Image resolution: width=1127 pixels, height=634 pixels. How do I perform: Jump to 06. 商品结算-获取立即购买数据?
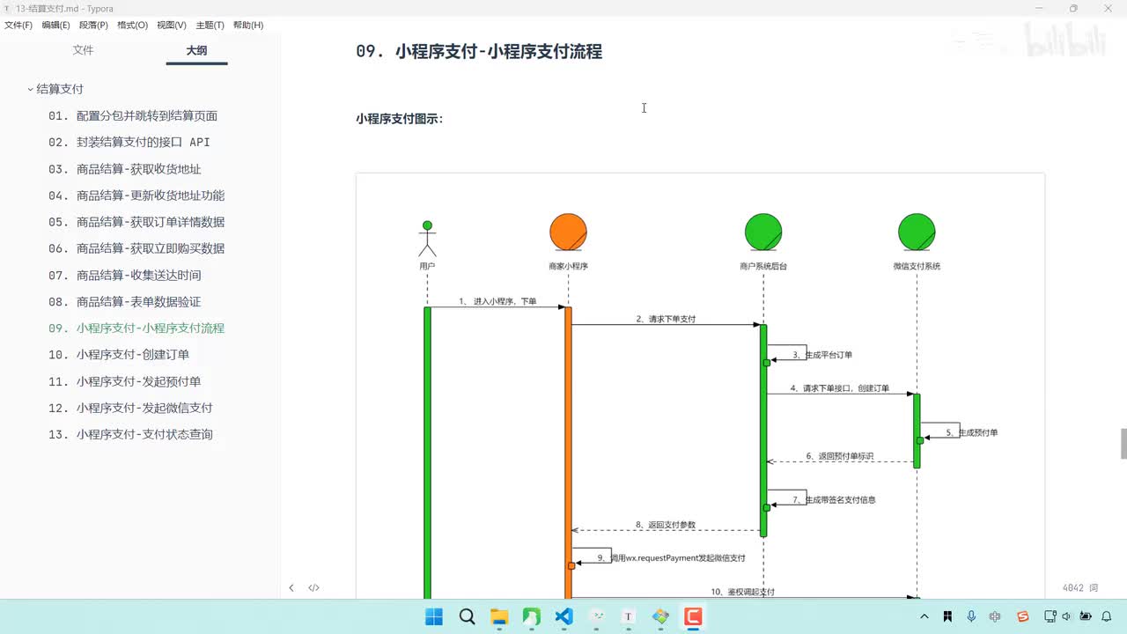(x=136, y=248)
